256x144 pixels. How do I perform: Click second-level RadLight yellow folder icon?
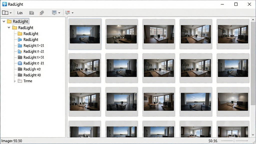[x=14, y=27]
